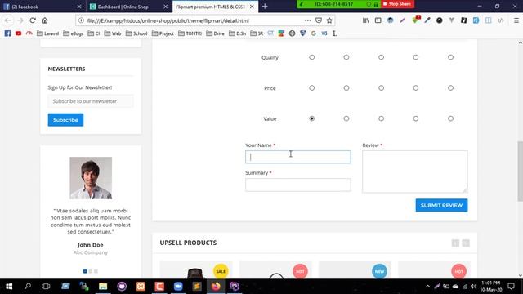Open the Drive bookmarks folder
The image size is (523, 294).
pyautogui.click(x=215, y=33)
